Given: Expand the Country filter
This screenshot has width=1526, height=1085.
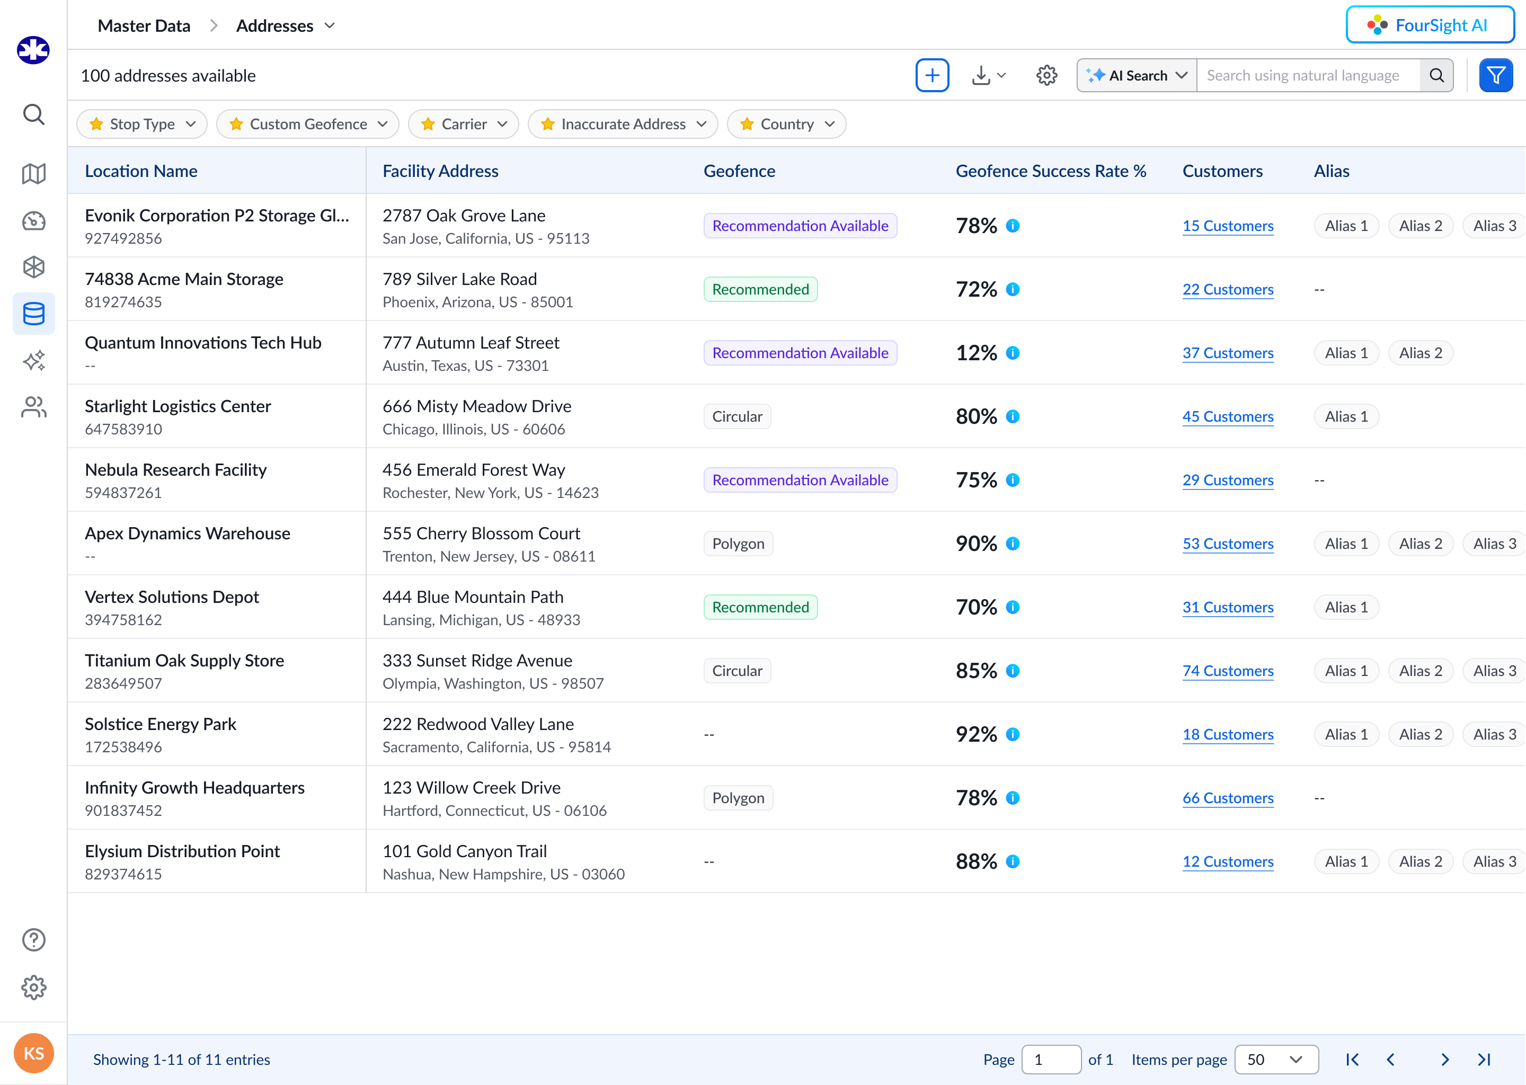Looking at the screenshot, I should [x=786, y=124].
